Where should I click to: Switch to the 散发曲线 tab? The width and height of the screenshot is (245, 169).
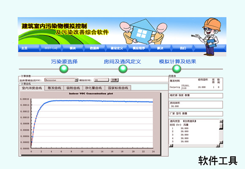coord(54,88)
